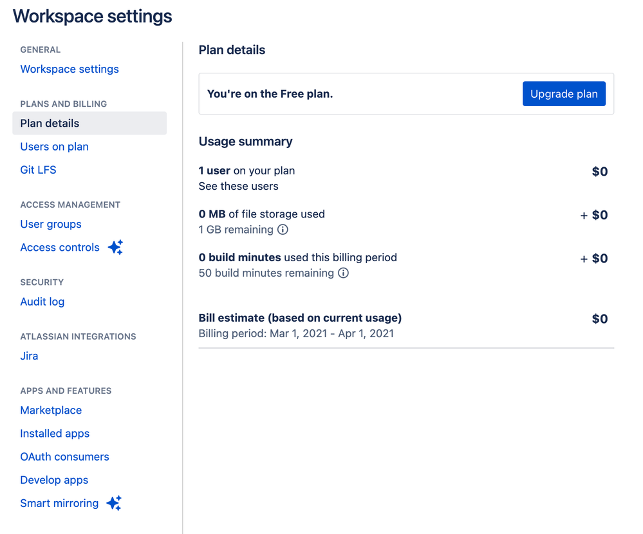Browse the Marketplace section
Image resolution: width=643 pixels, height=534 pixels.
click(51, 410)
